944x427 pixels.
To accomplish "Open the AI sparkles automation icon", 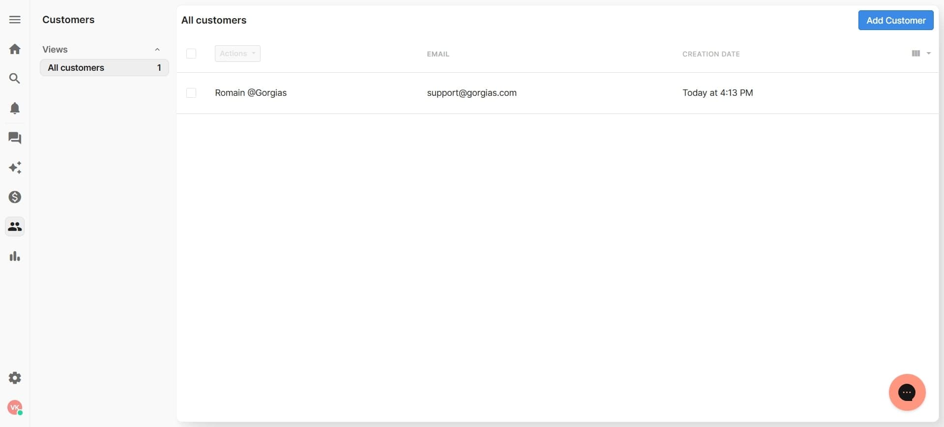I will [x=15, y=168].
